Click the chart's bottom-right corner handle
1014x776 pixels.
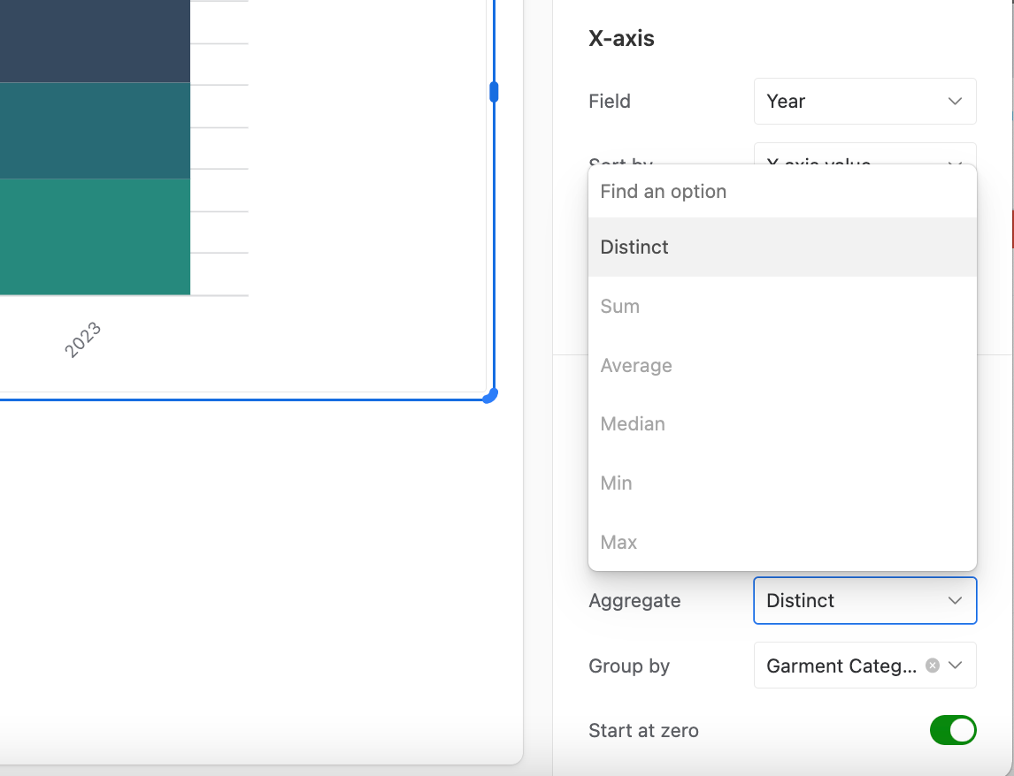(x=491, y=395)
